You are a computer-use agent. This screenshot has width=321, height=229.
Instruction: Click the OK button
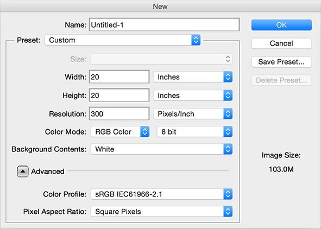(281, 25)
